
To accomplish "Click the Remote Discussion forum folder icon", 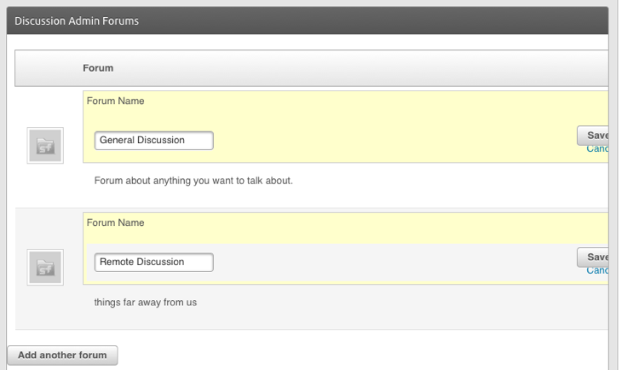I will 45,267.
